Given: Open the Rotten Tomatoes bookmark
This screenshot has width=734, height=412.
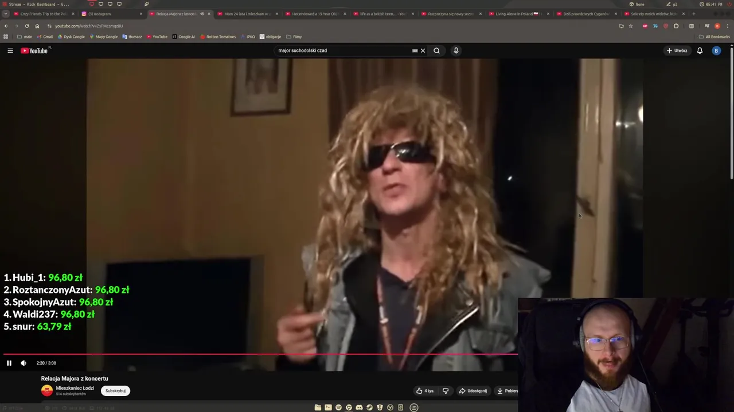Looking at the screenshot, I should click(218, 37).
